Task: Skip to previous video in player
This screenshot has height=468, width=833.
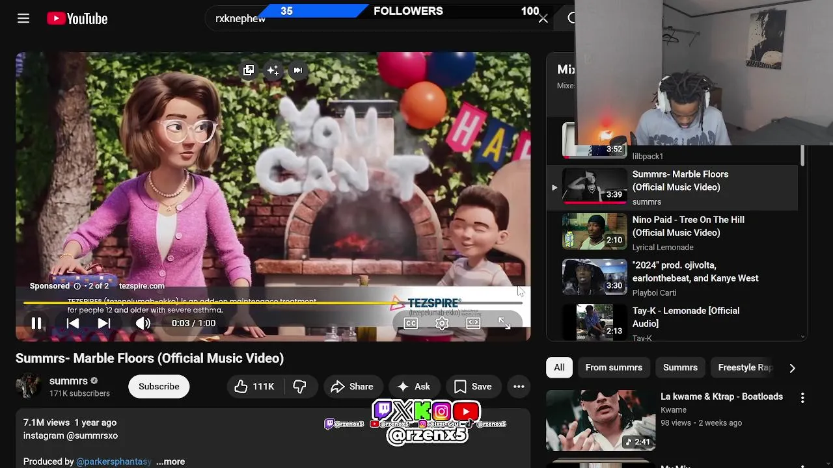Action: pos(73,323)
